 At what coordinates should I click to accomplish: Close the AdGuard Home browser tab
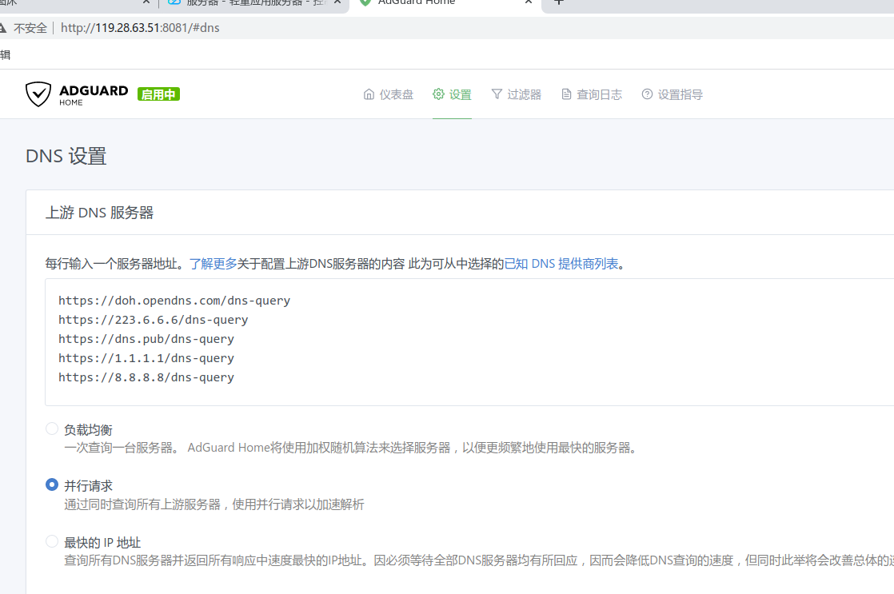tap(529, 2)
